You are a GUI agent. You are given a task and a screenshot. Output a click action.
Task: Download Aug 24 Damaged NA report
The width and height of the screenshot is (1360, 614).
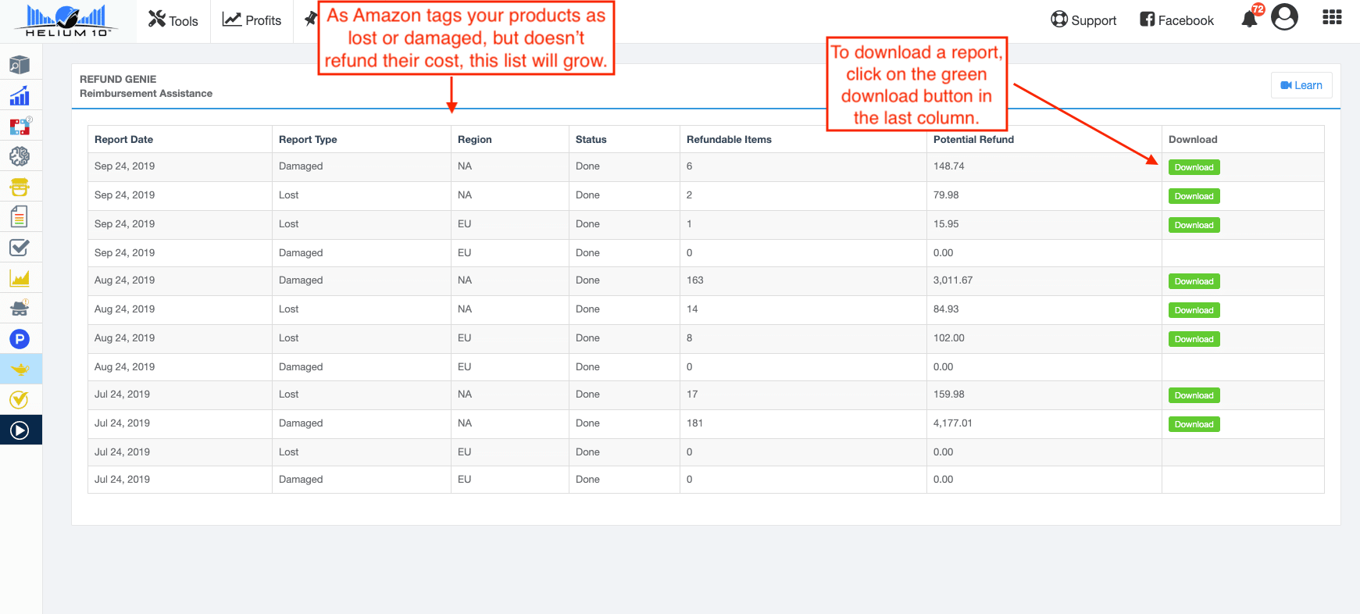[1194, 281]
